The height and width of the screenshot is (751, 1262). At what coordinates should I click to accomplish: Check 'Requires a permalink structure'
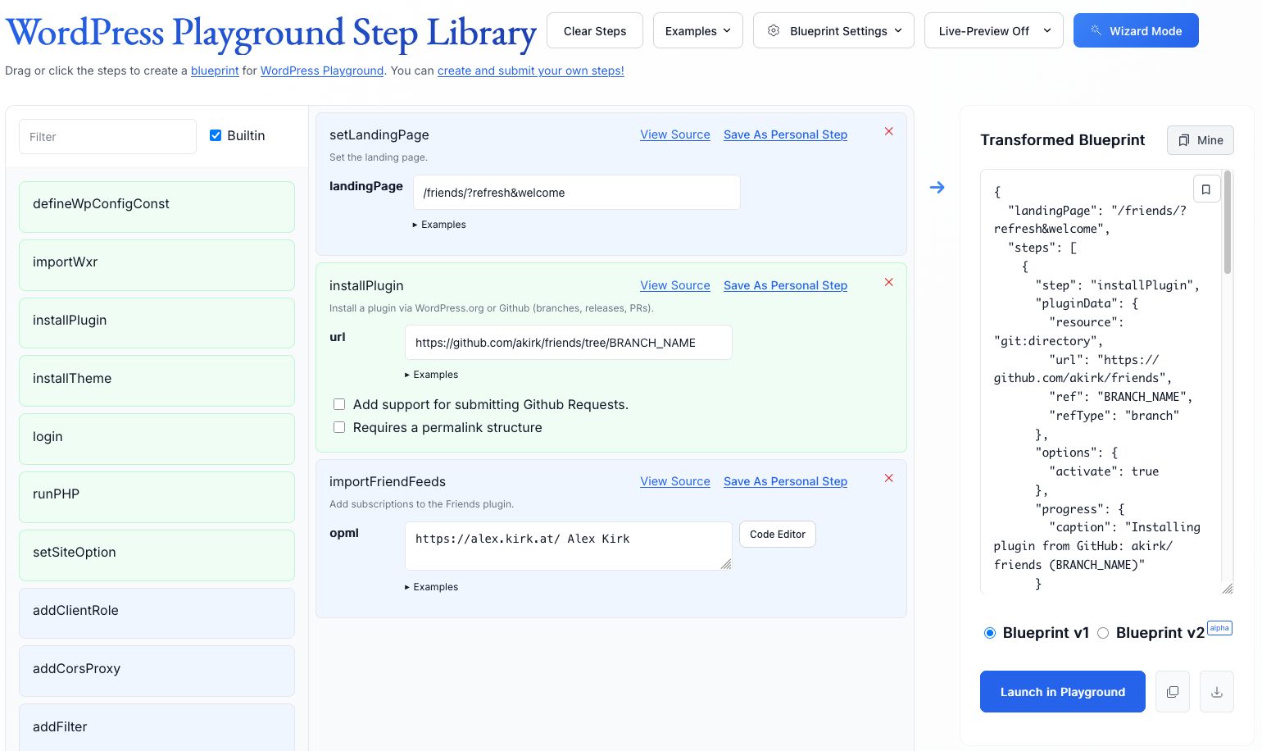click(x=339, y=426)
